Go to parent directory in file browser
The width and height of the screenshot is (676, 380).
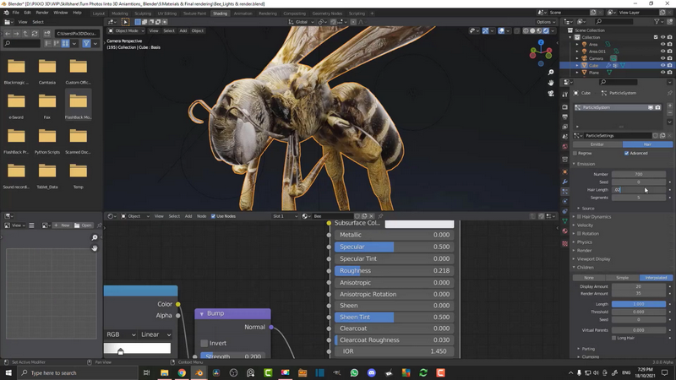(x=25, y=33)
